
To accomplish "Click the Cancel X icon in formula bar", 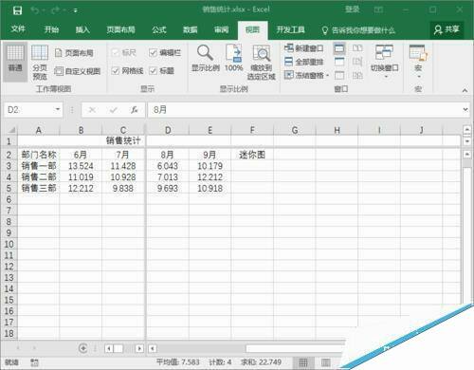I will [x=92, y=110].
